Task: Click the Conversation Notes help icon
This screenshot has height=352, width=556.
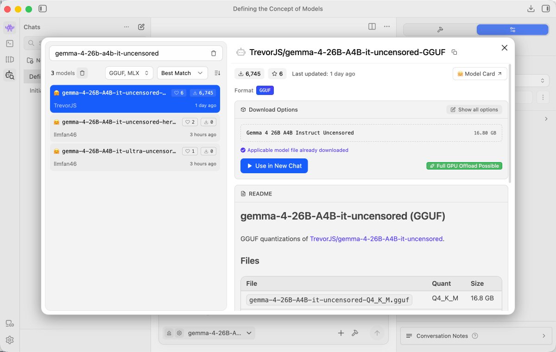Action: 474,336
